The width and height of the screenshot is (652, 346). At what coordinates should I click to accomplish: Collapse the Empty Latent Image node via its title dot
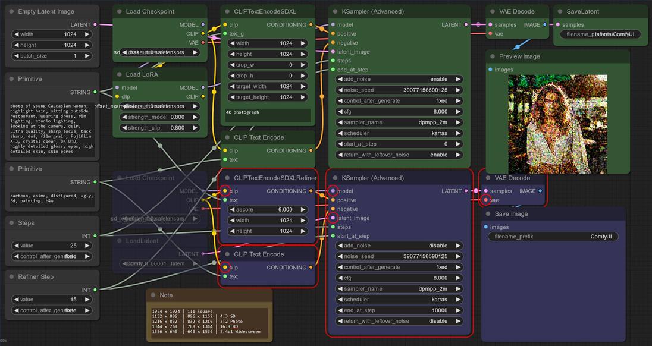(11, 12)
